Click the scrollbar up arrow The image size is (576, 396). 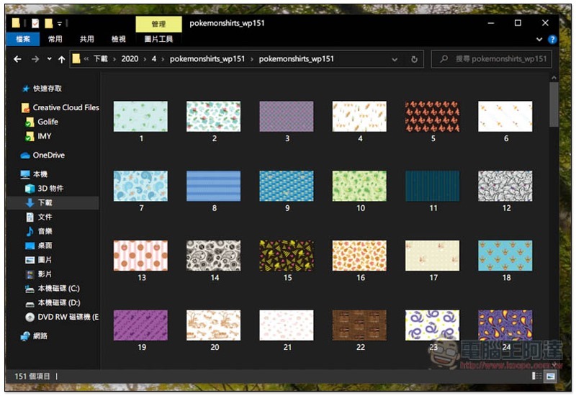coord(554,78)
